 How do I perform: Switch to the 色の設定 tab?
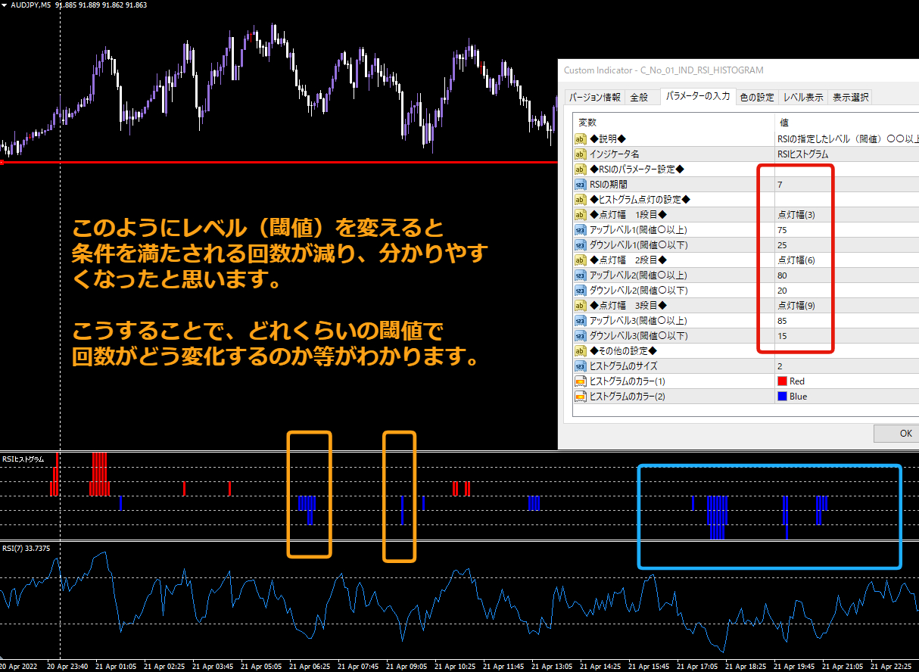tap(756, 97)
